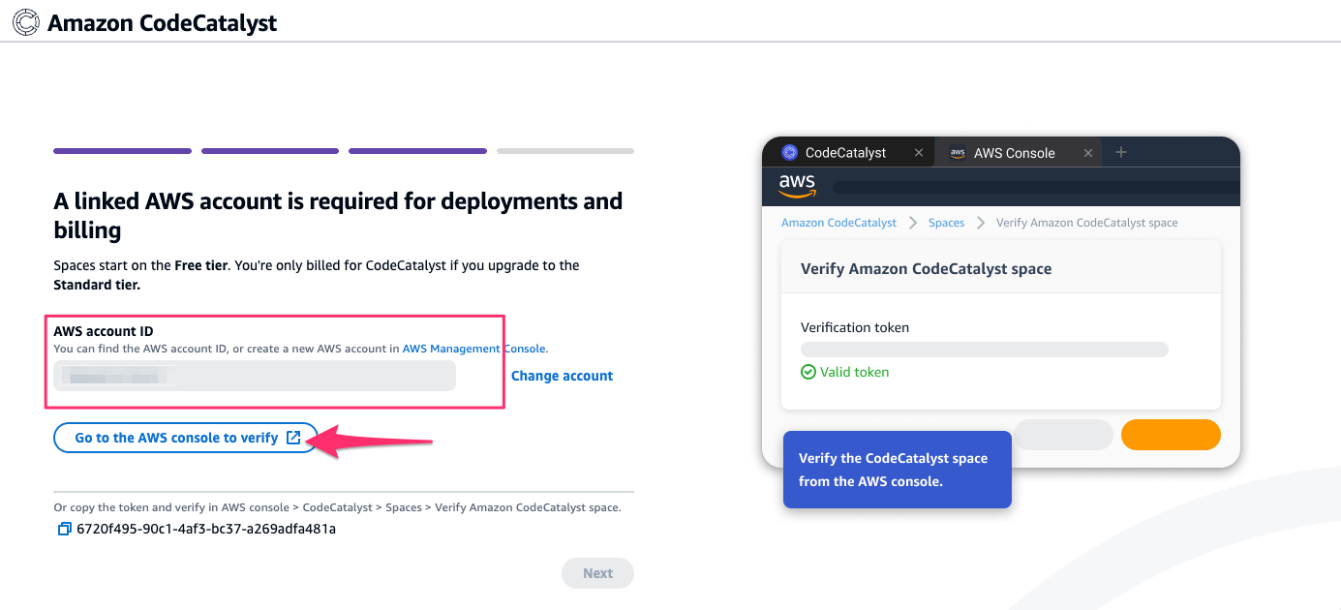
Task: Close the AWS Console tab in the illustration
Action: pyautogui.click(x=1087, y=153)
